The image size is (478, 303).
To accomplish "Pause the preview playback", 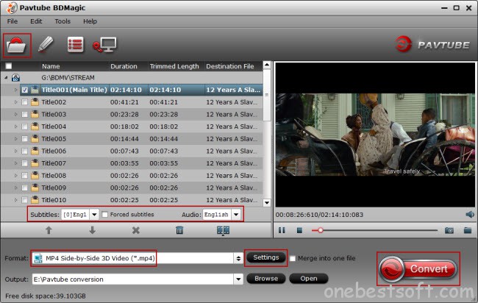I will tap(282, 230).
